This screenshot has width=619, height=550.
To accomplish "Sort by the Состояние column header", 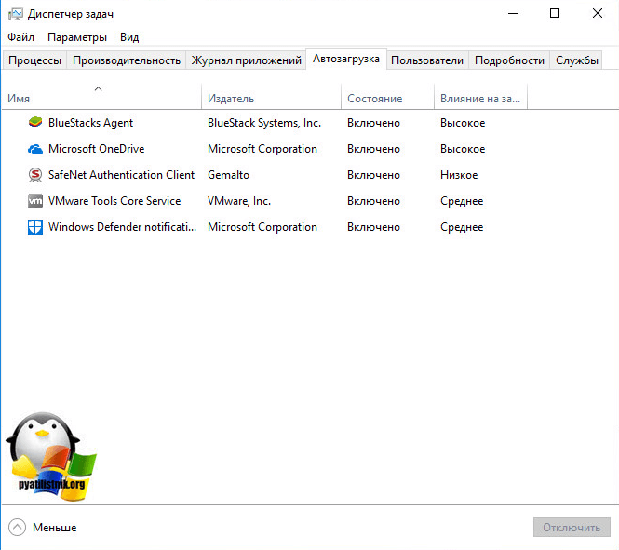I will (387, 97).
